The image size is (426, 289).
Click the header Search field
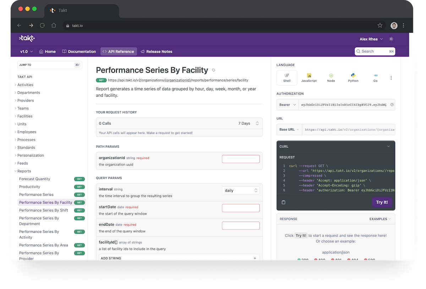pos(375,52)
